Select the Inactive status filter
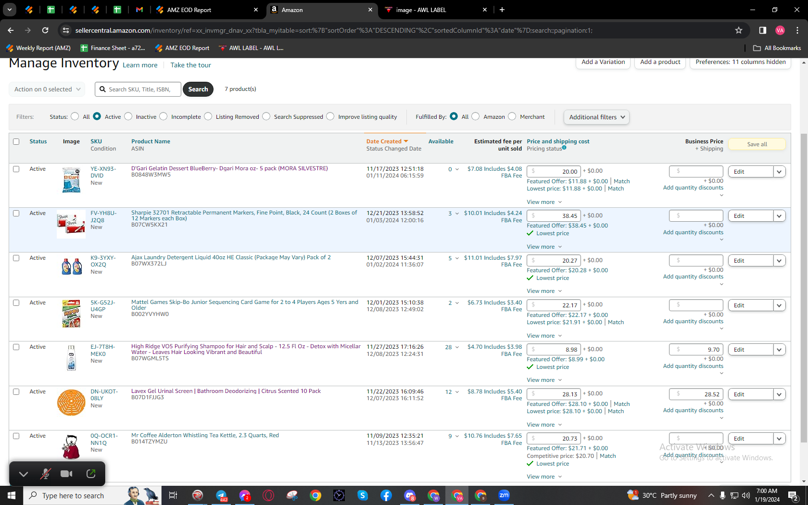The width and height of the screenshot is (808, 505). [x=128, y=116]
